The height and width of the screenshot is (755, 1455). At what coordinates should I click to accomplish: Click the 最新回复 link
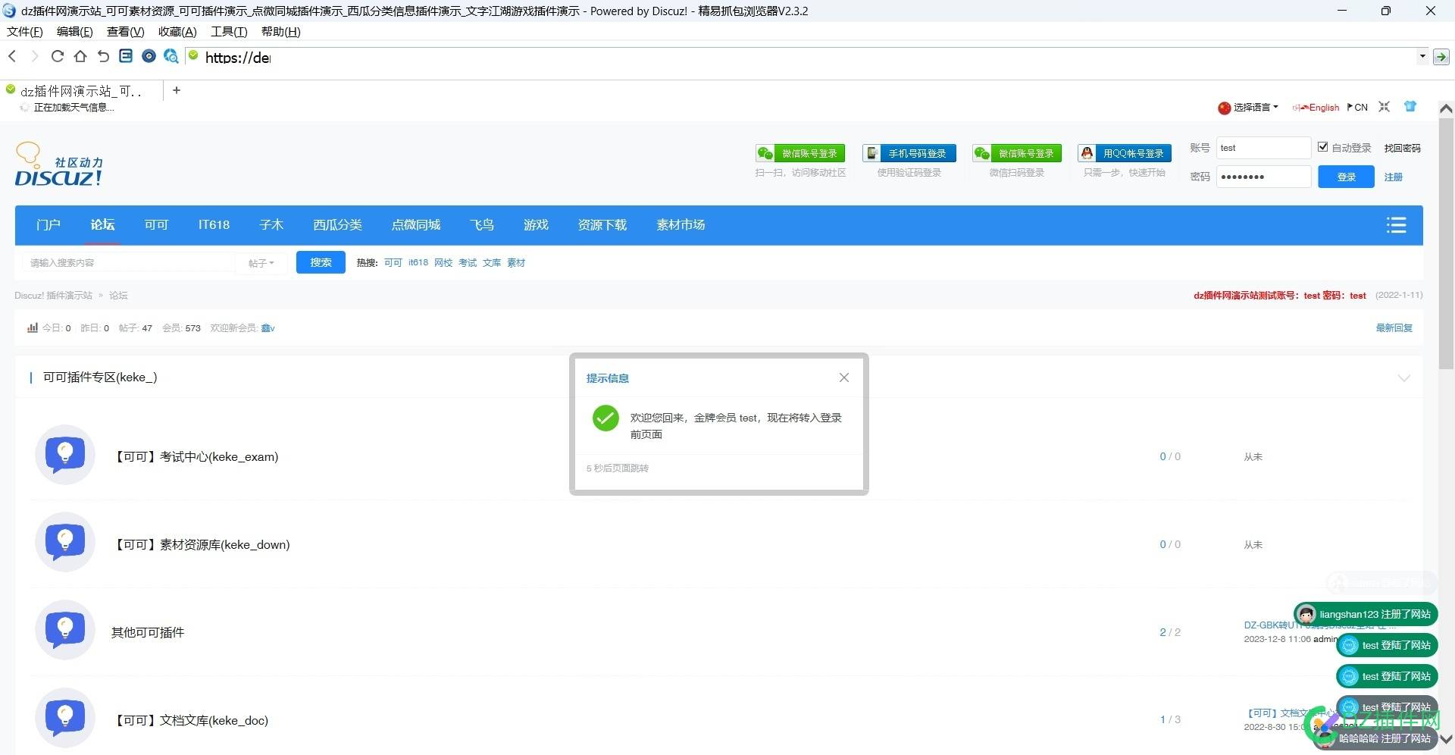click(x=1394, y=327)
